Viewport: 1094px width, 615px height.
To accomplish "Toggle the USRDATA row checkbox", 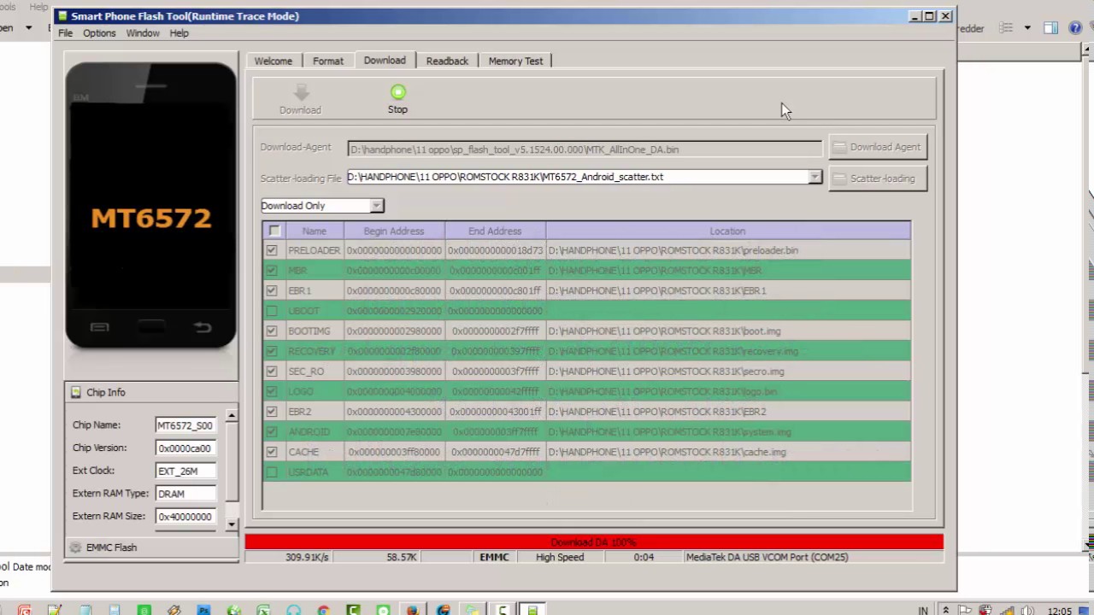I will point(272,471).
